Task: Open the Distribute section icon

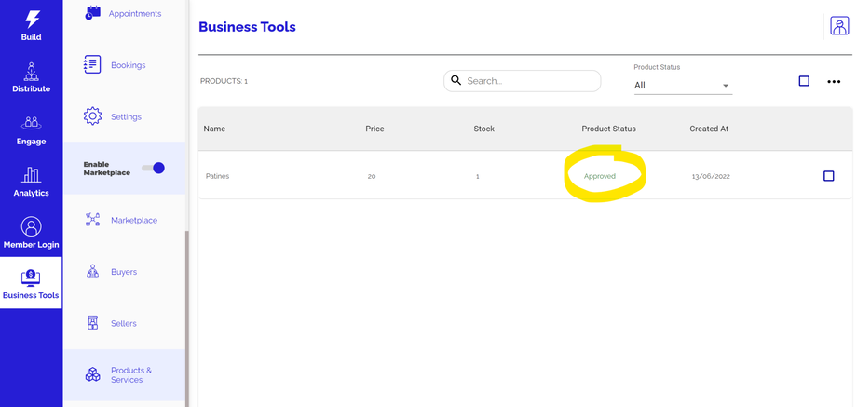Action: [31, 72]
